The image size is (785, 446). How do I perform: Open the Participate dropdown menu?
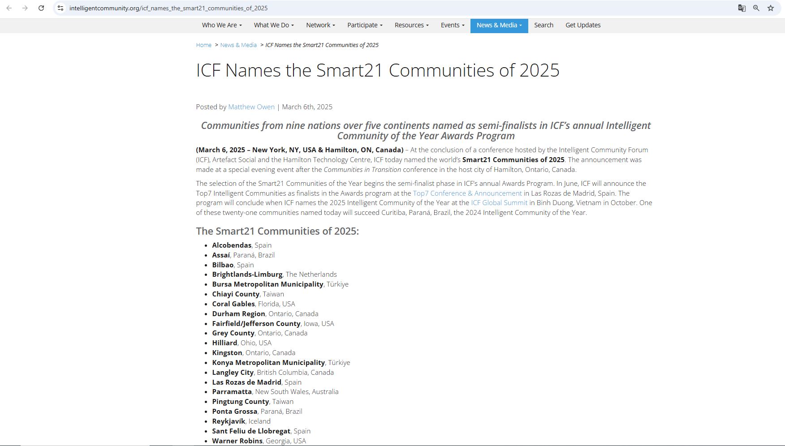pyautogui.click(x=365, y=25)
